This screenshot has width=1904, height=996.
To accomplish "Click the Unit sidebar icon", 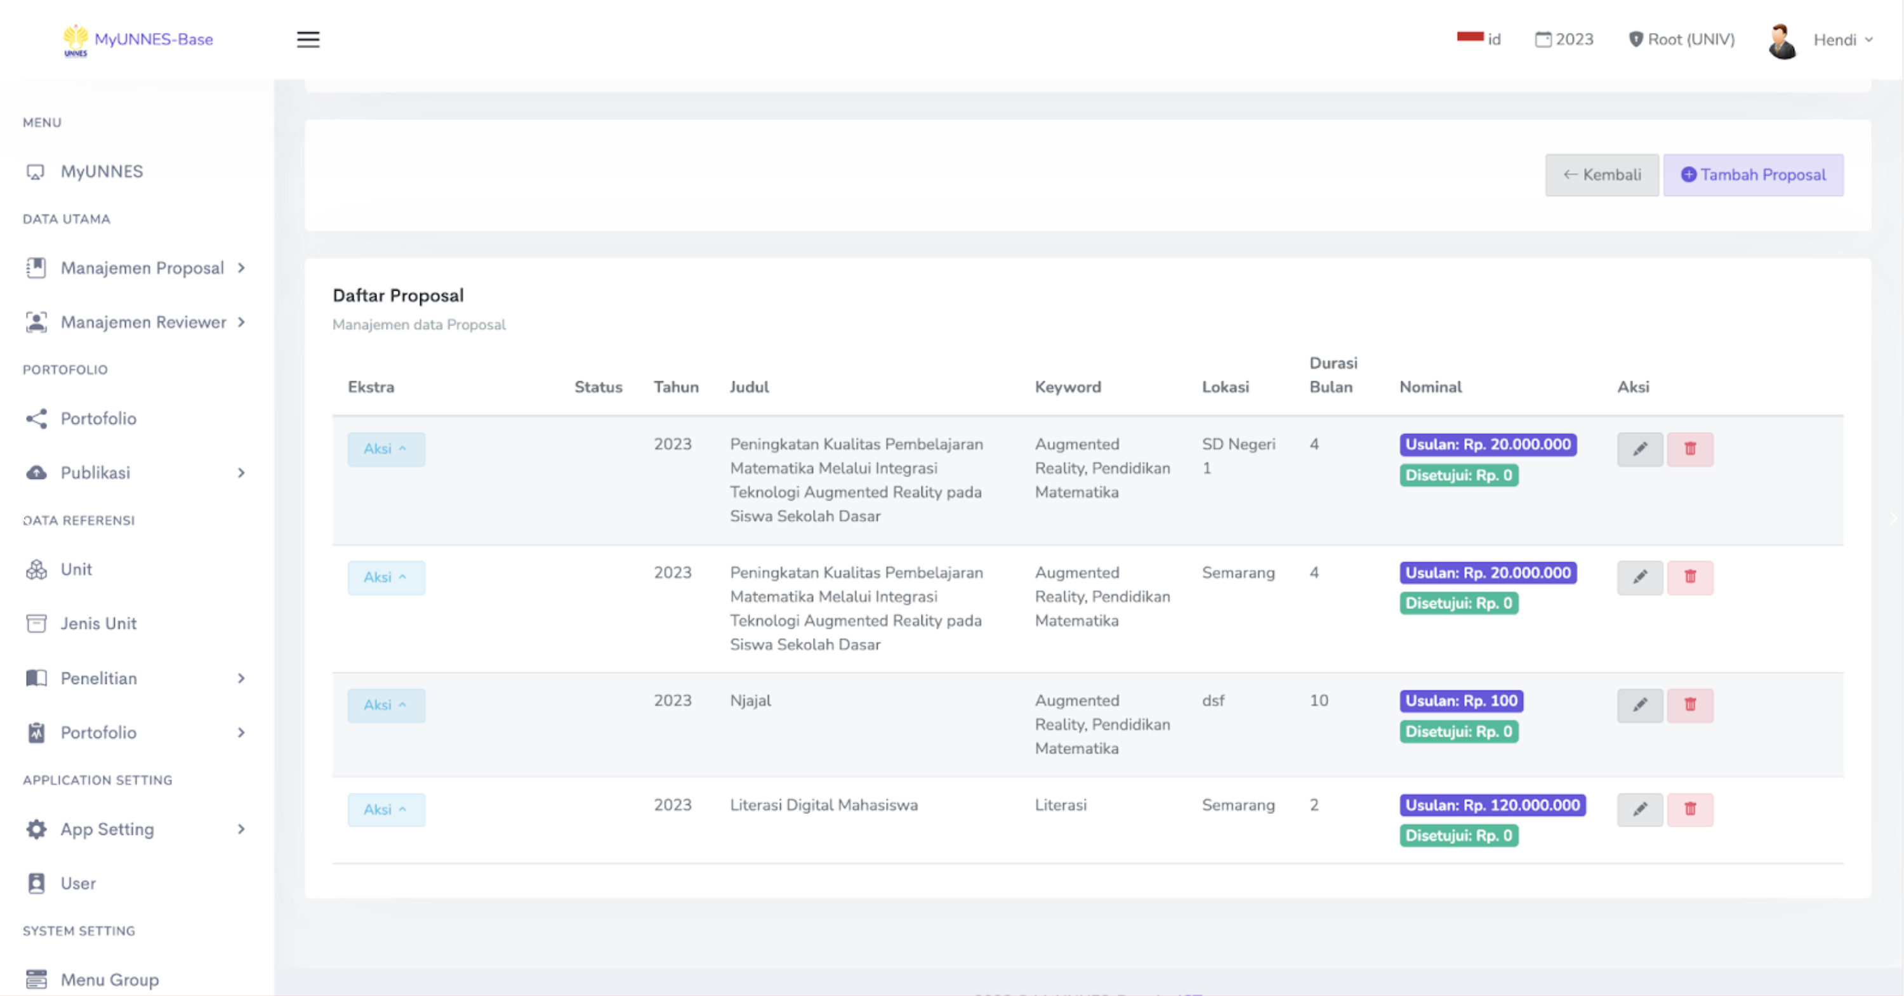I will (36, 570).
